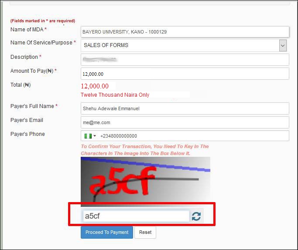Click the 'Payer's Full Name' label
This screenshot has width=298, height=250.
coord(34,106)
